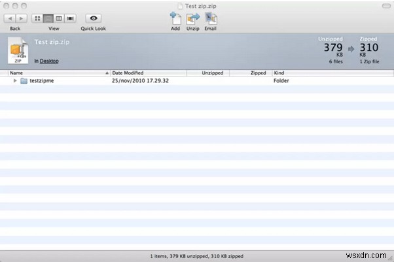Click the document proxy icon in title
The width and height of the screenshot is (394, 262).
[180, 6]
